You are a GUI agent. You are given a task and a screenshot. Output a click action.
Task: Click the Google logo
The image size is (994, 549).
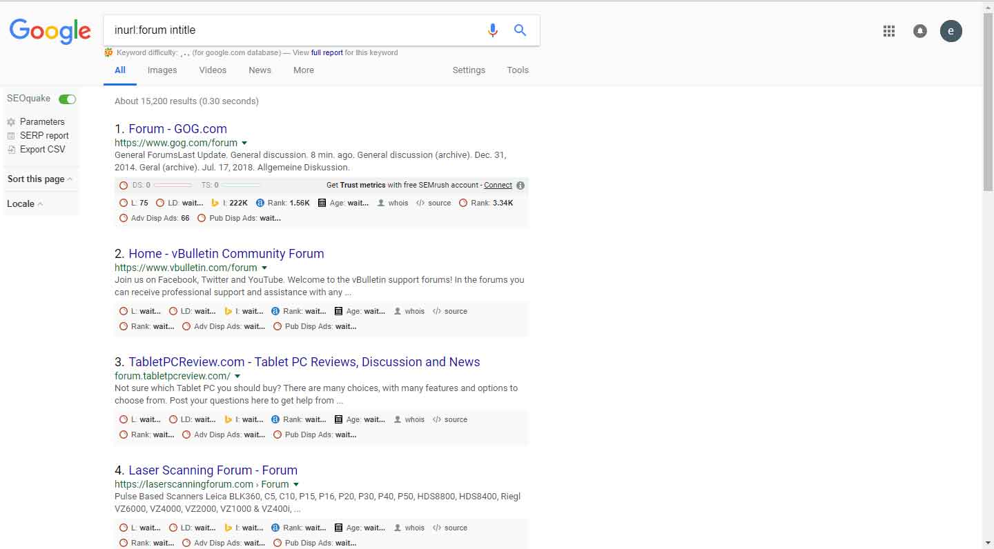coord(50,32)
